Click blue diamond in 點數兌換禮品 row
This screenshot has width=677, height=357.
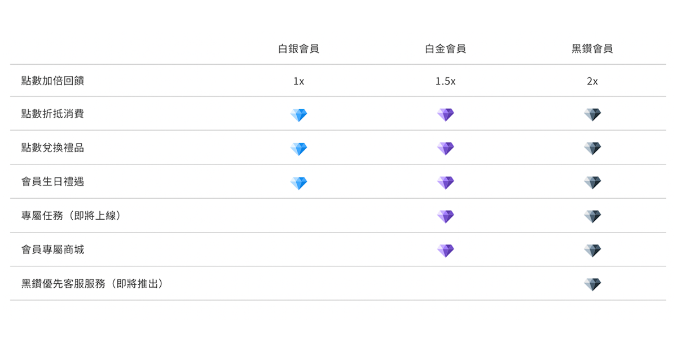[x=298, y=149]
